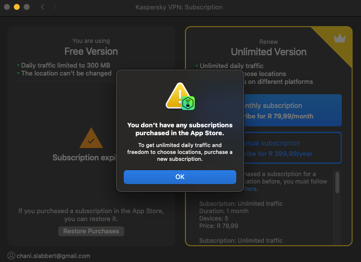Screen dimensions: 361x262
Task: Click the yellow warning icon in the dialog
Action: coord(177,95)
